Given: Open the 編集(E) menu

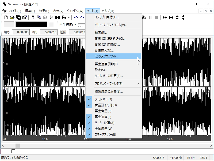Looking at the screenshot, I should [x=30, y=11].
